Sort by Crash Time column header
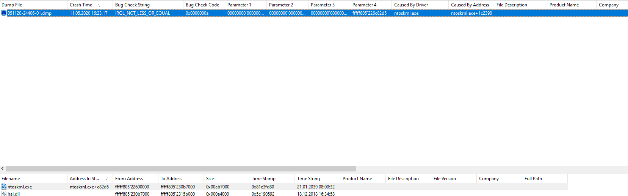 pyautogui.click(x=90, y=5)
